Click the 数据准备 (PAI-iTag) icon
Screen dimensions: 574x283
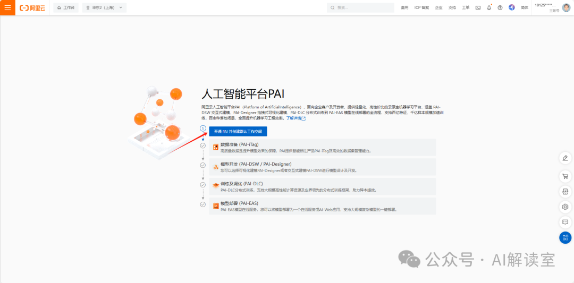[x=216, y=148]
